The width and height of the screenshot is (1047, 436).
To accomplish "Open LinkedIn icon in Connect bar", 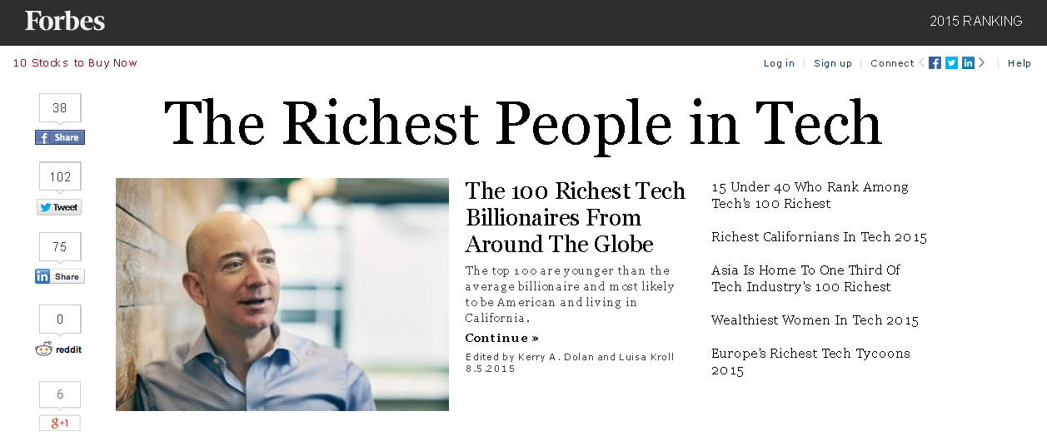I will tap(968, 63).
